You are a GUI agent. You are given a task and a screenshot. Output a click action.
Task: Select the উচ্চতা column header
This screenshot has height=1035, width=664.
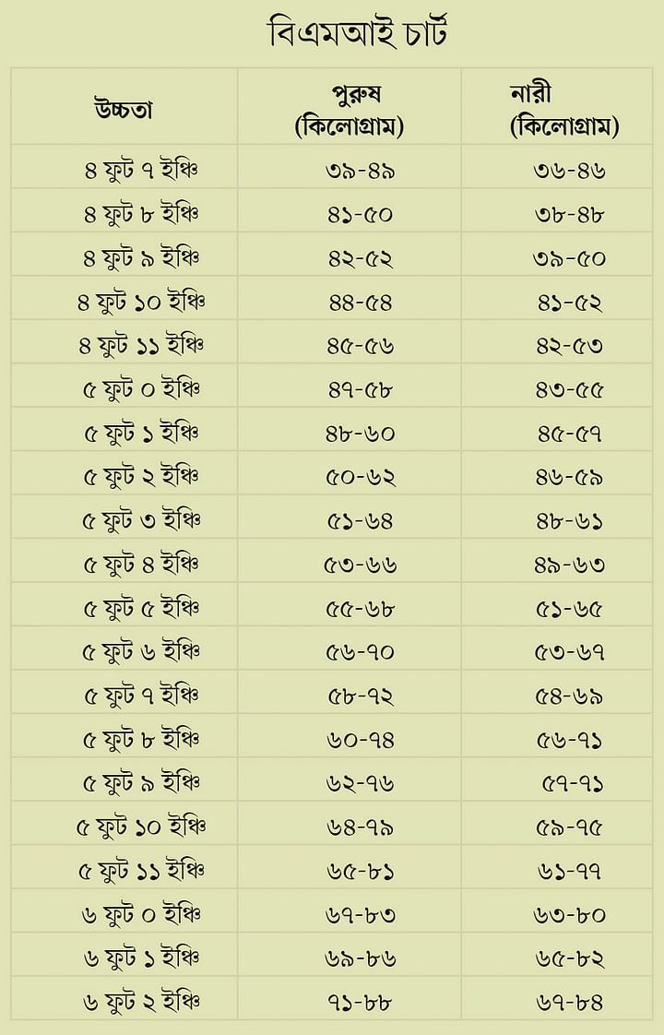(x=123, y=109)
